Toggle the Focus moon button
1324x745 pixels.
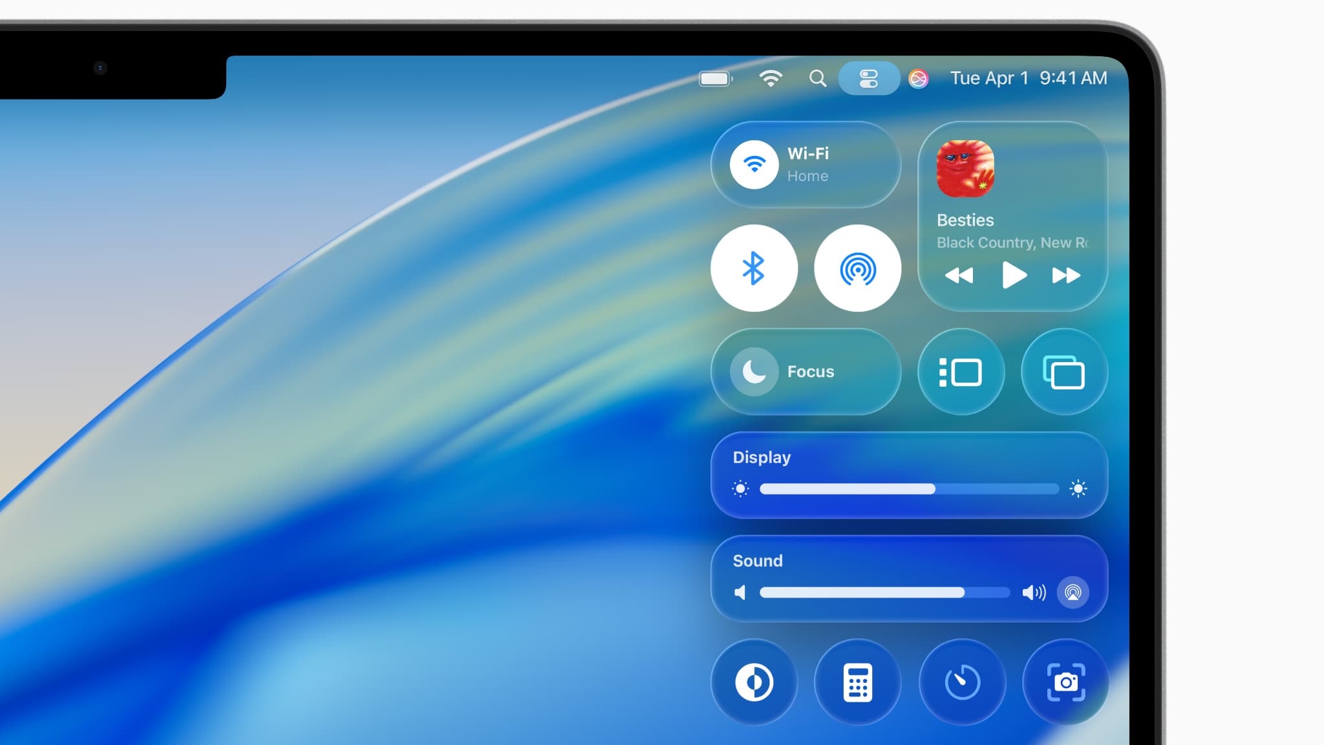[x=754, y=372]
